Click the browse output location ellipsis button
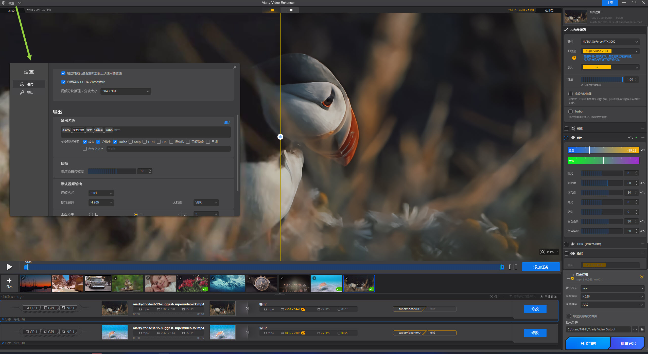Image resolution: width=648 pixels, height=354 pixels. point(635,329)
